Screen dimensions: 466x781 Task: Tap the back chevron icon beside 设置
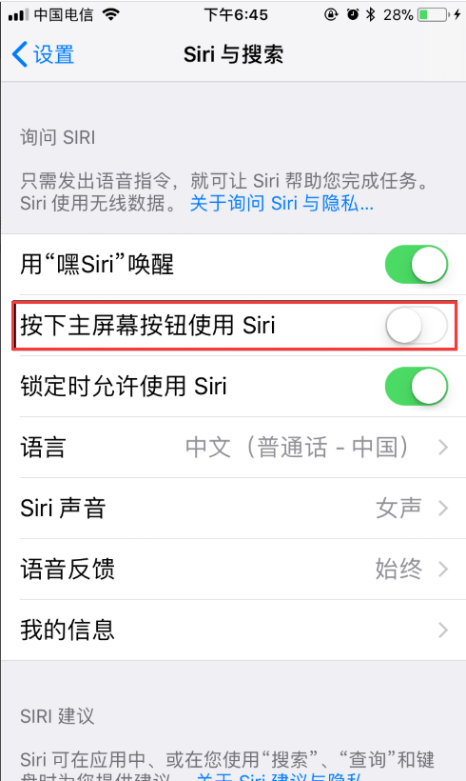tap(20, 54)
